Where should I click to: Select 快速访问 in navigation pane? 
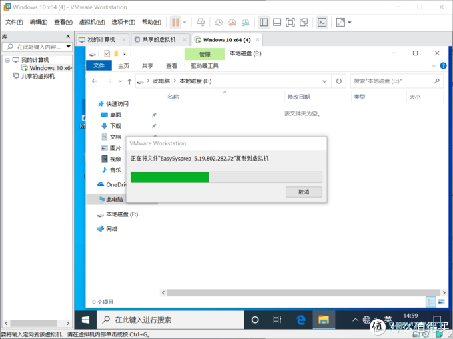point(113,104)
